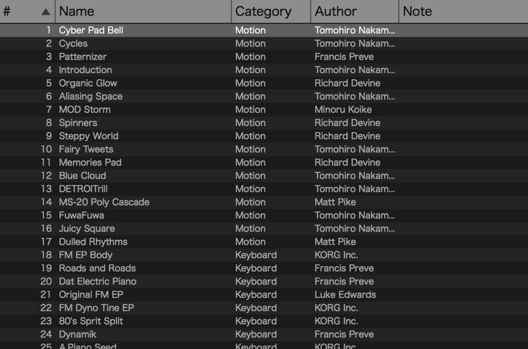Sort programs by Category column header

(263, 11)
